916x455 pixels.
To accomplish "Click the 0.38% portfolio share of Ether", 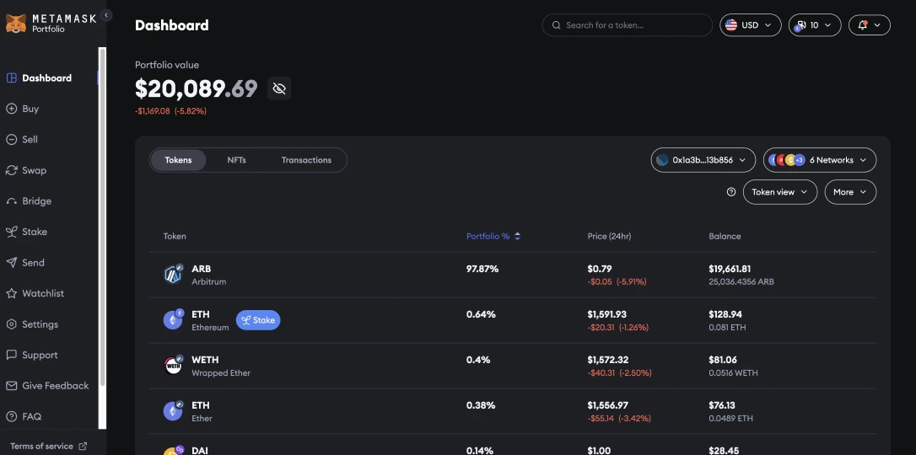I will pos(481,405).
